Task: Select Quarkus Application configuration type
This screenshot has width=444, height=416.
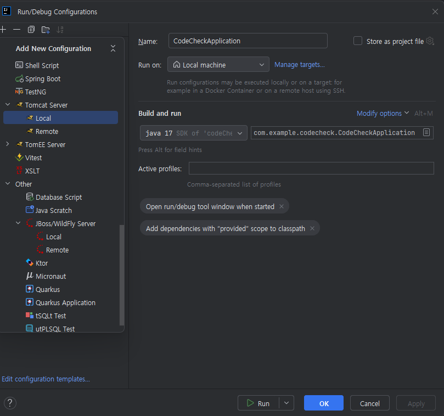Action: point(60,303)
